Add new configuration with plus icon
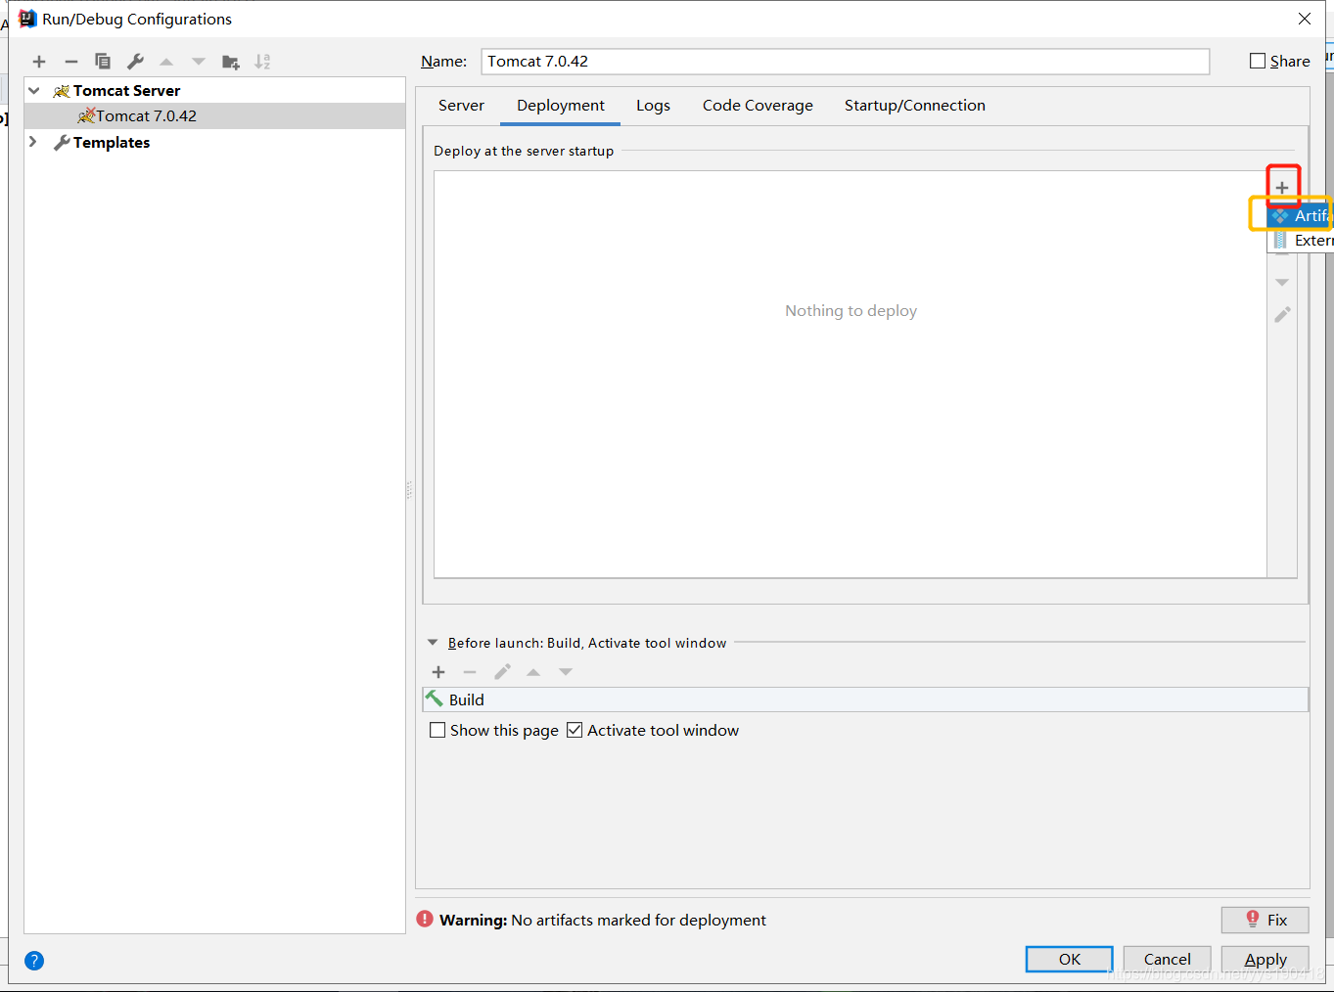 (39, 62)
